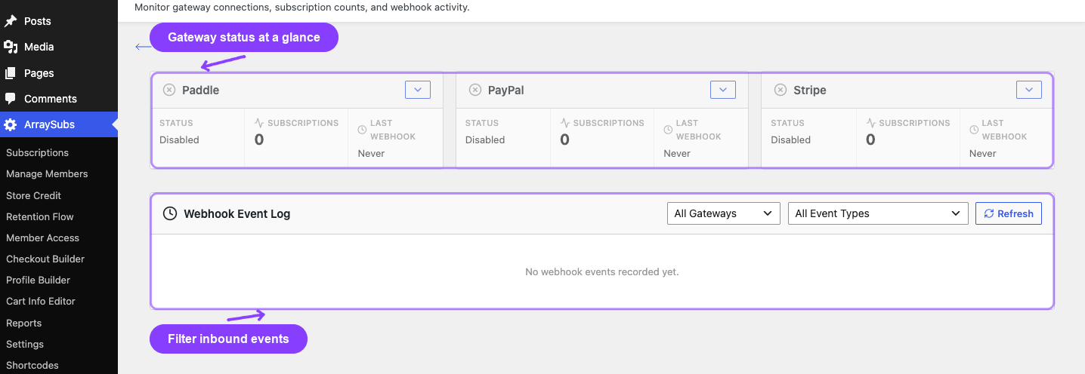Viewport: 1085px width, 374px height.
Task: Click PayPal subscriptions count 0
Action: point(564,139)
